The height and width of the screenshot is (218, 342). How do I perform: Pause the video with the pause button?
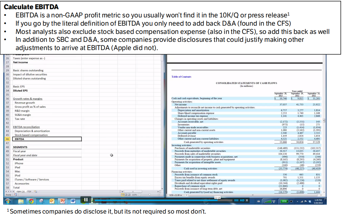click(86, 200)
